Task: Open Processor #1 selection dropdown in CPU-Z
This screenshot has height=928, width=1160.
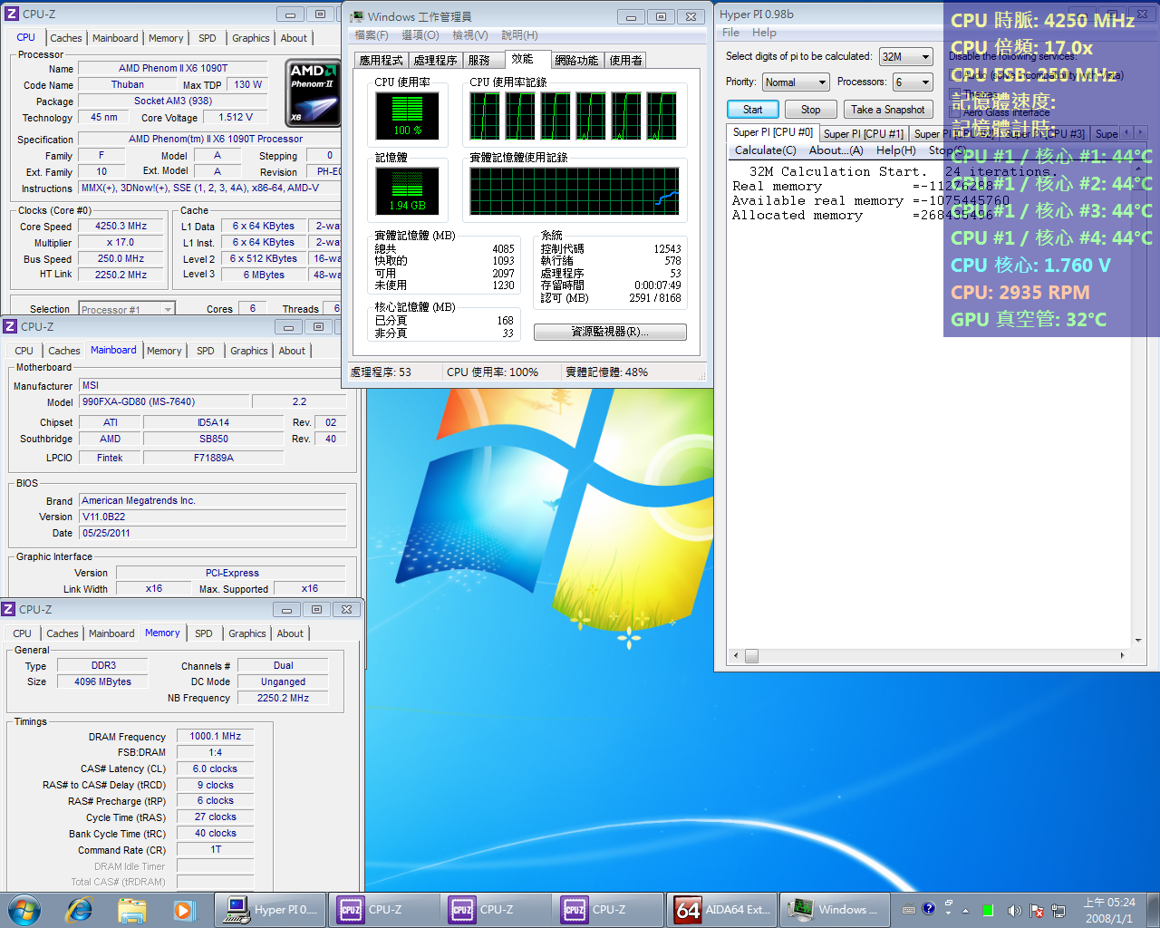Action: click(x=126, y=309)
